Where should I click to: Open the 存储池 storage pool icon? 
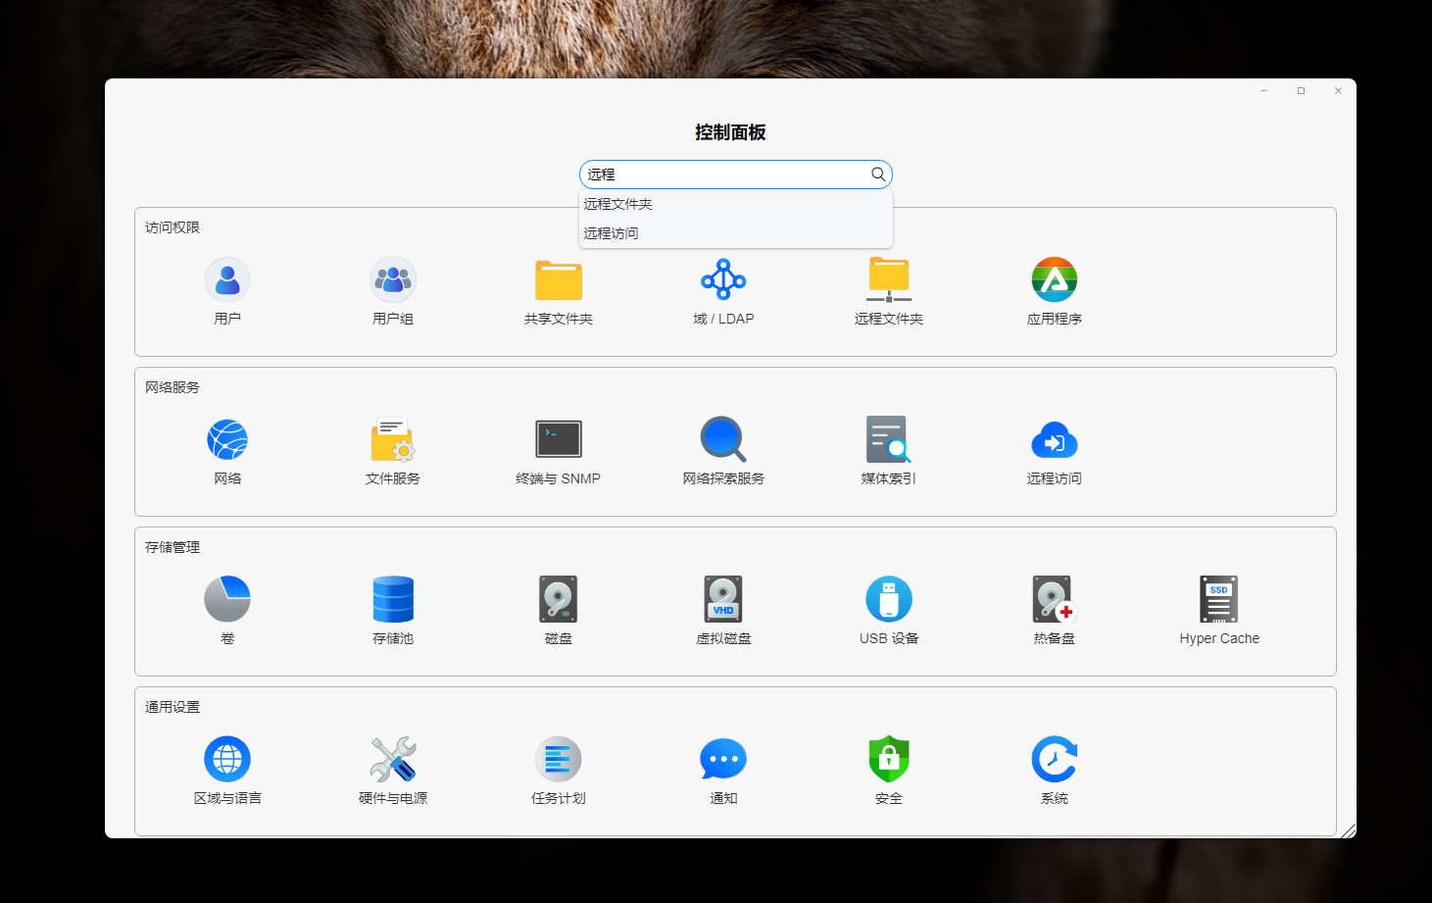[393, 599]
